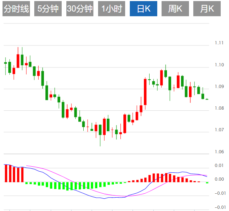
Task: Click the 0.01 MACD axis label
Action: (x=219, y=166)
